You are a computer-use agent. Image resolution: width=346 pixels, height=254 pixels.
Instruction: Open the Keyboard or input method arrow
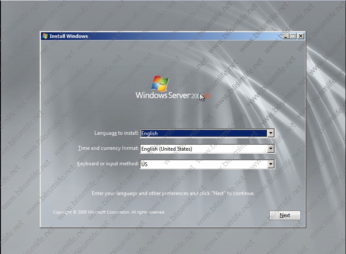pos(271,164)
